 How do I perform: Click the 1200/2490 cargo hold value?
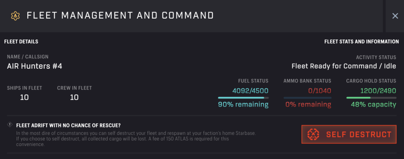(x=378, y=90)
